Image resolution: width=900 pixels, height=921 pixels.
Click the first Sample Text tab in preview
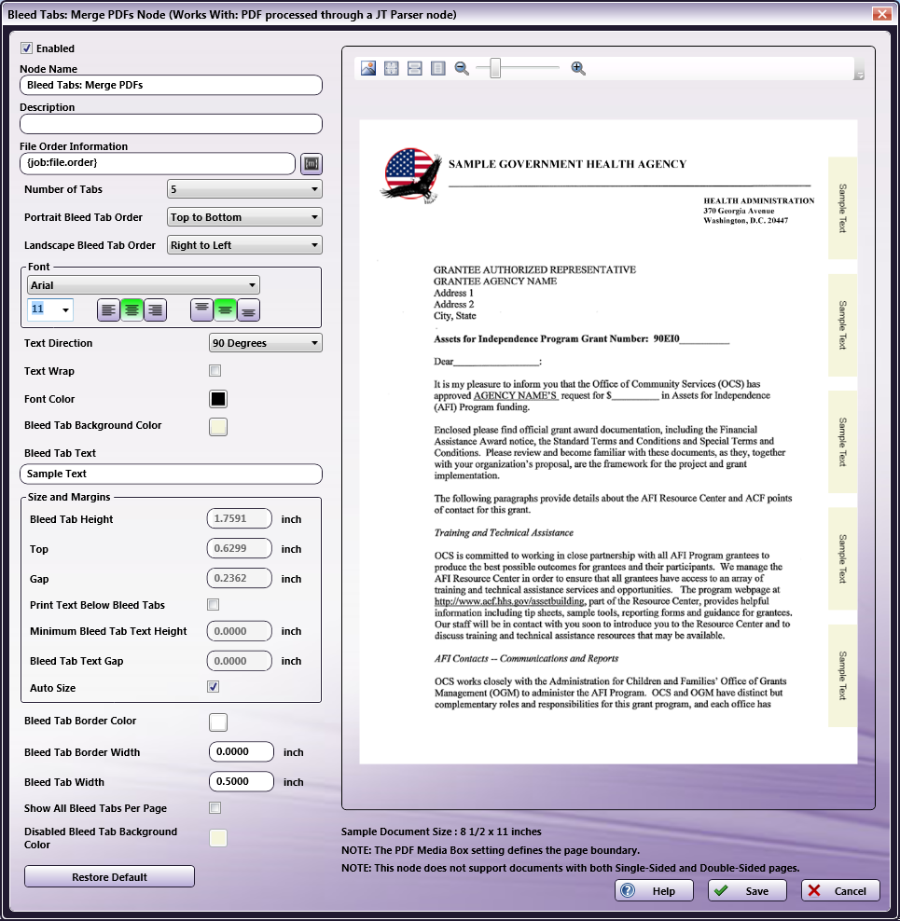tap(842, 208)
